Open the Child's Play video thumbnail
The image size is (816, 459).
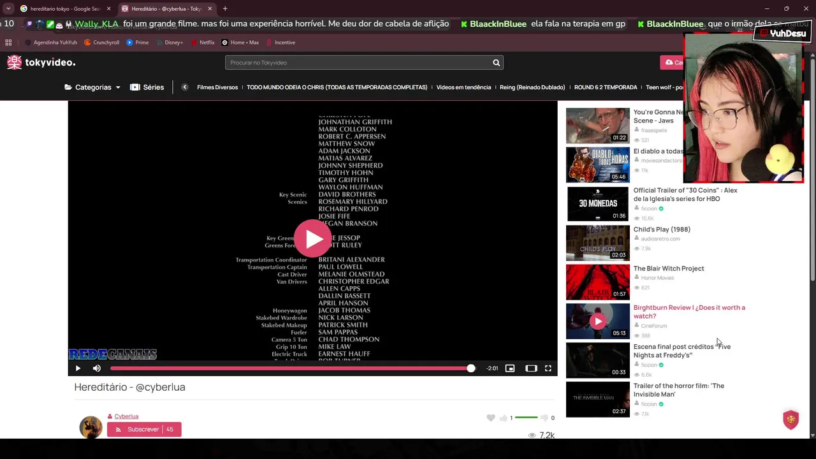click(x=597, y=243)
